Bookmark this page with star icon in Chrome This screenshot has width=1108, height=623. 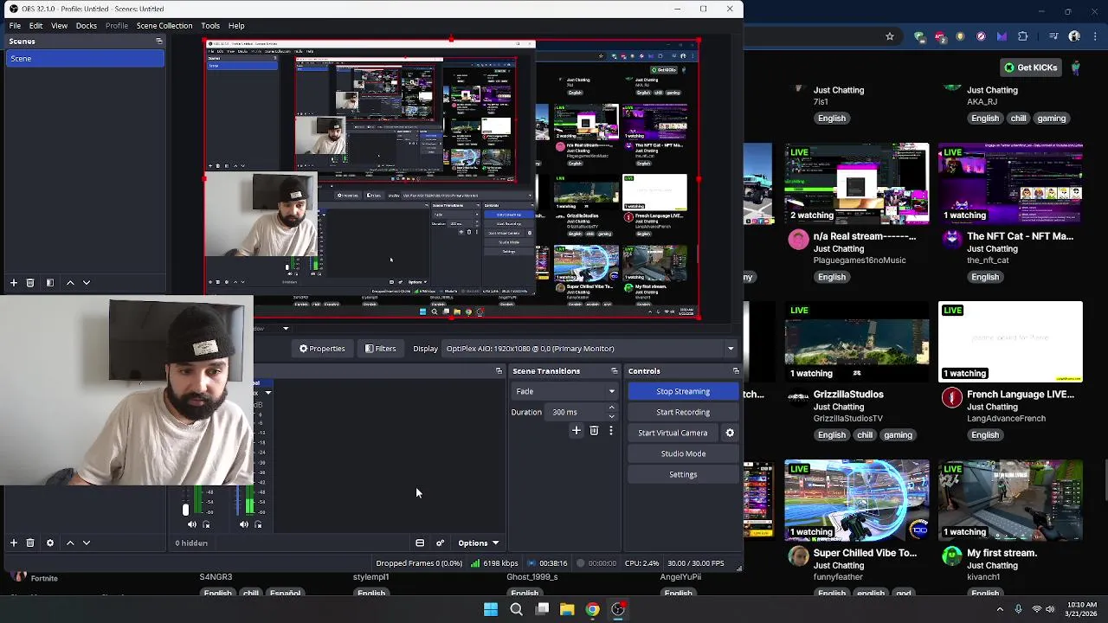tap(889, 36)
